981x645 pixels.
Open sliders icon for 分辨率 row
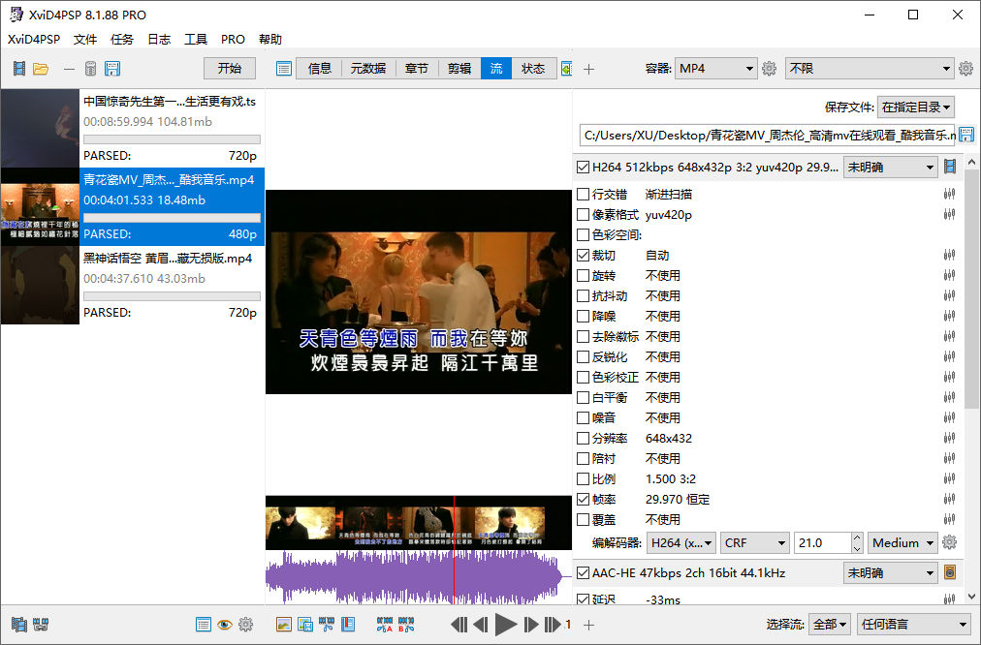click(950, 438)
